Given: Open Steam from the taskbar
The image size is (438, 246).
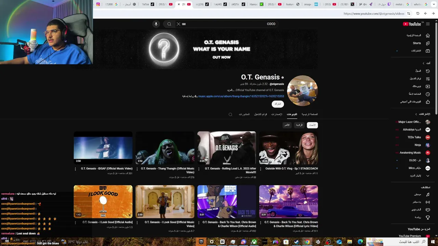Looking at the screenshot, I should pyautogui.click(x=296, y=242).
